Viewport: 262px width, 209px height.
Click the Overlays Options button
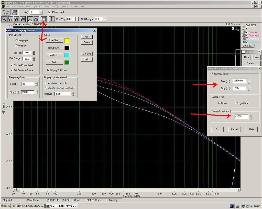248,46
